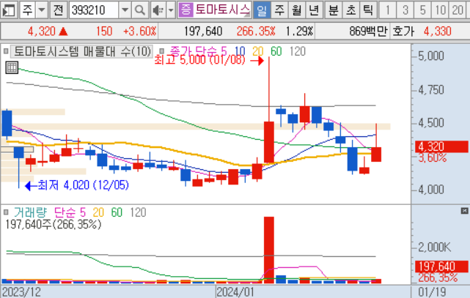The height and width of the screenshot is (298, 470).
Task: Select the 일 daily chart tab
Action: [262, 10]
